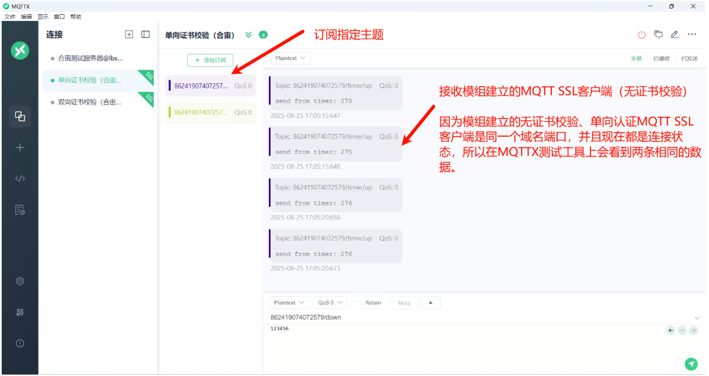This screenshot has width=709, height=376.
Task: Click the next history right arrow icon
Action: pos(693,330)
